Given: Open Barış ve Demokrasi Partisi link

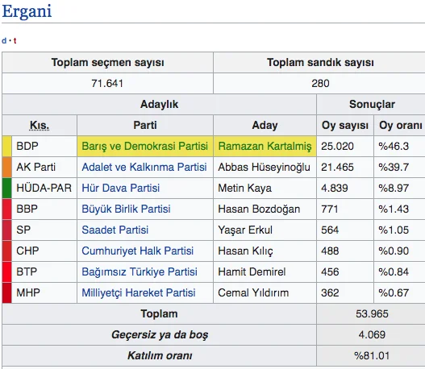Looking at the screenshot, I should (x=144, y=146).
